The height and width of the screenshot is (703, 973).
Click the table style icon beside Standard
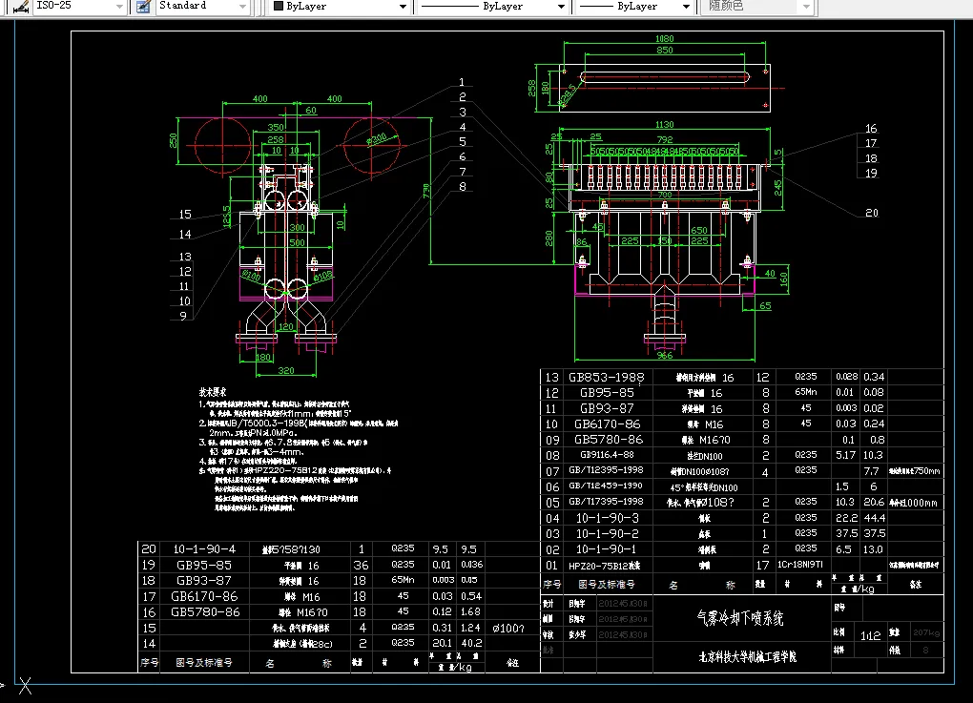pos(143,7)
